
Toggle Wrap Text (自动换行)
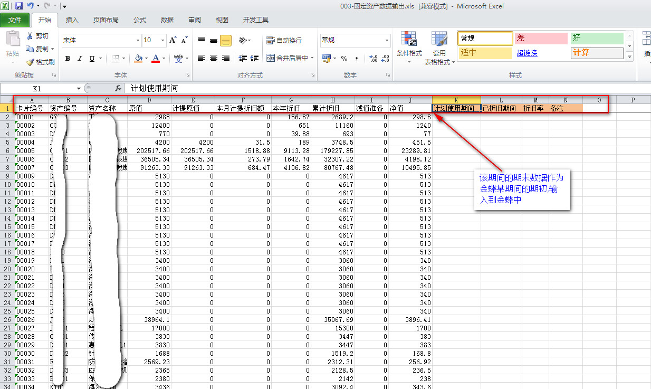point(284,40)
